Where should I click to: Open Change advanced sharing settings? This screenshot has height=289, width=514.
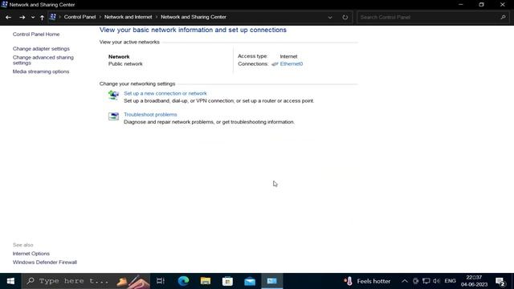pyautogui.click(x=43, y=60)
